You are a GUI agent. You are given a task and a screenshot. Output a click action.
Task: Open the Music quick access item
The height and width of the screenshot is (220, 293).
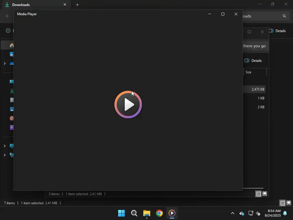[x=11, y=118]
